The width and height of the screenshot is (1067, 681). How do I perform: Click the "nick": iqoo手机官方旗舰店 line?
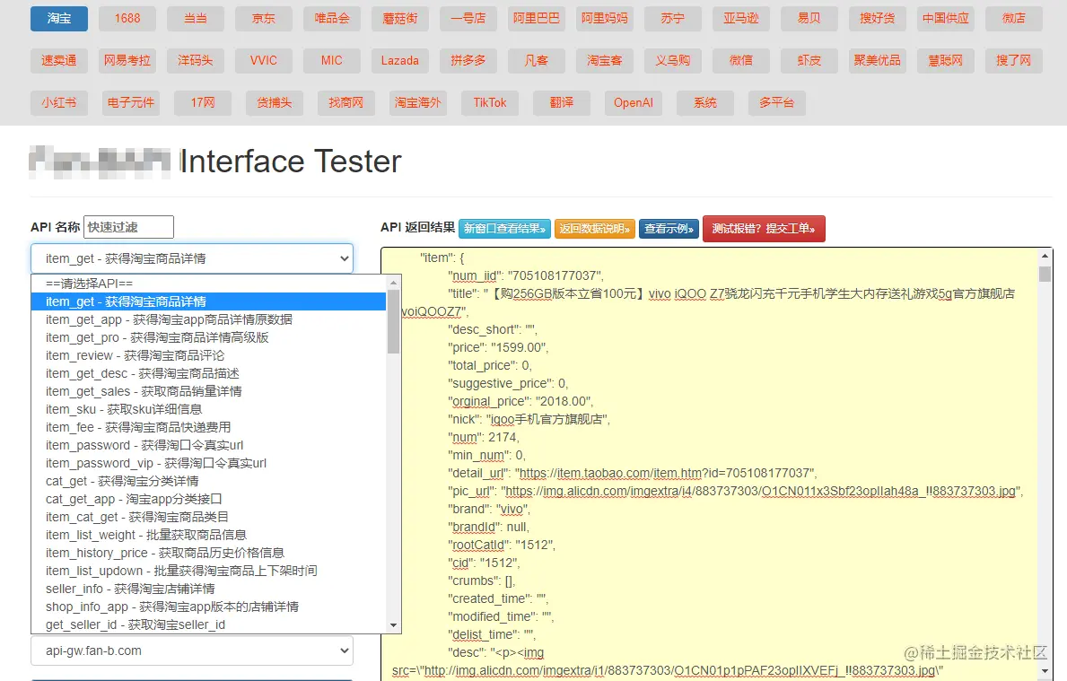pyautogui.click(x=529, y=420)
